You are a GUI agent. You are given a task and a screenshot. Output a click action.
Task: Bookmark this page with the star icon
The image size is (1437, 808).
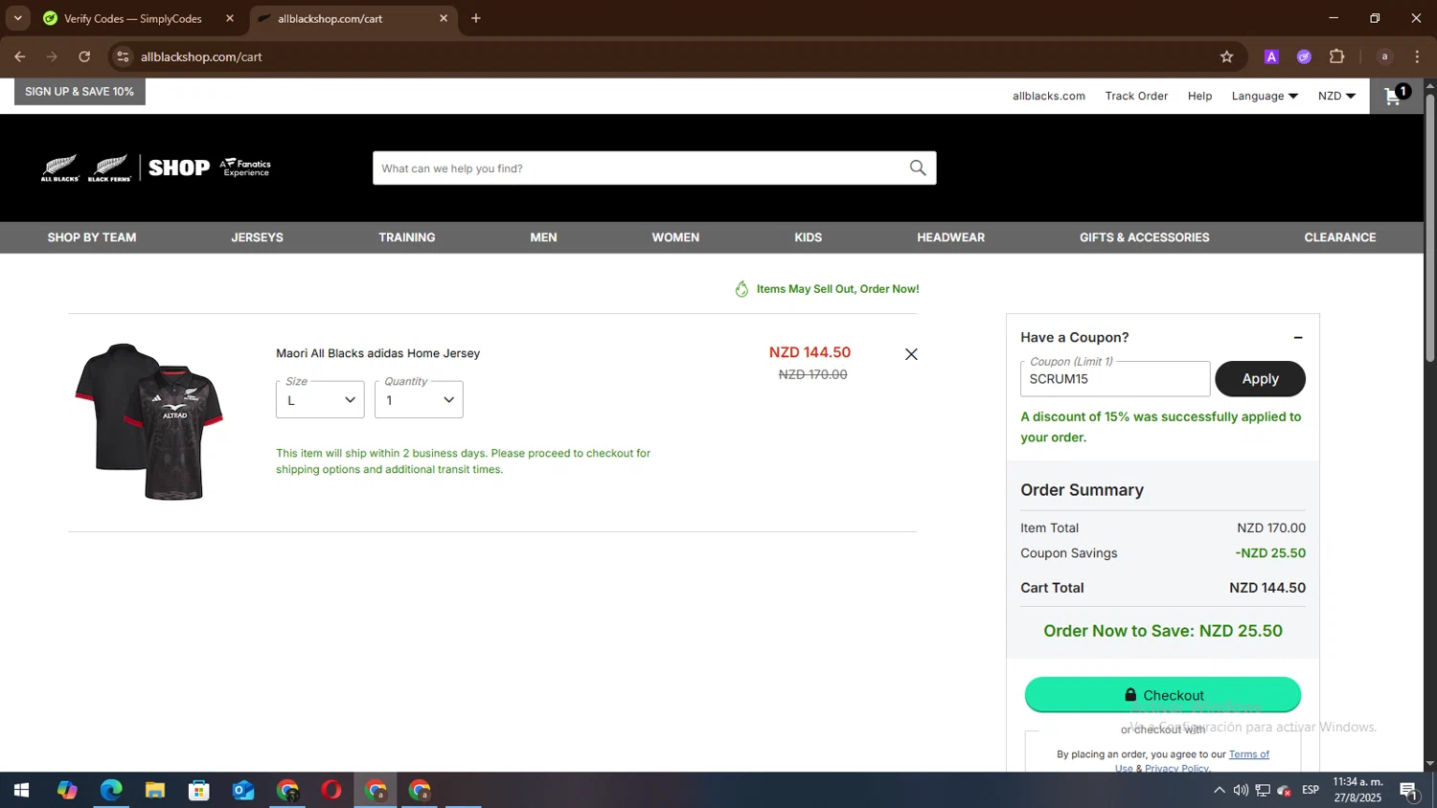[1226, 56]
